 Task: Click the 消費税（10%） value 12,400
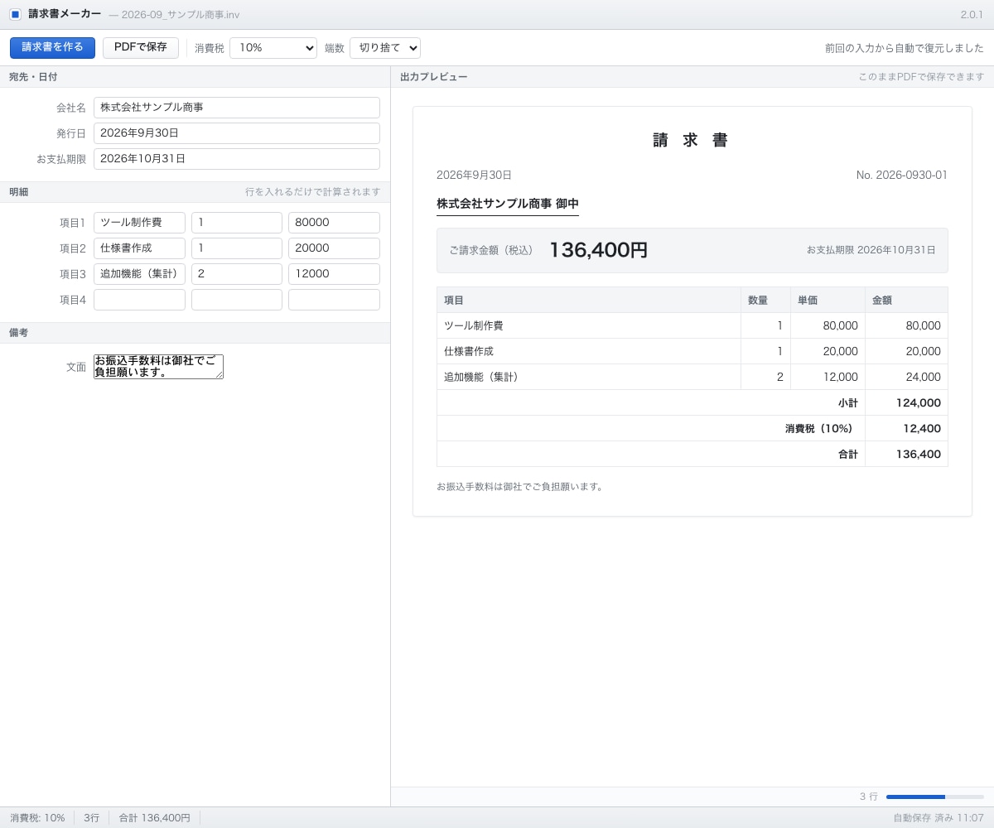pos(907,429)
